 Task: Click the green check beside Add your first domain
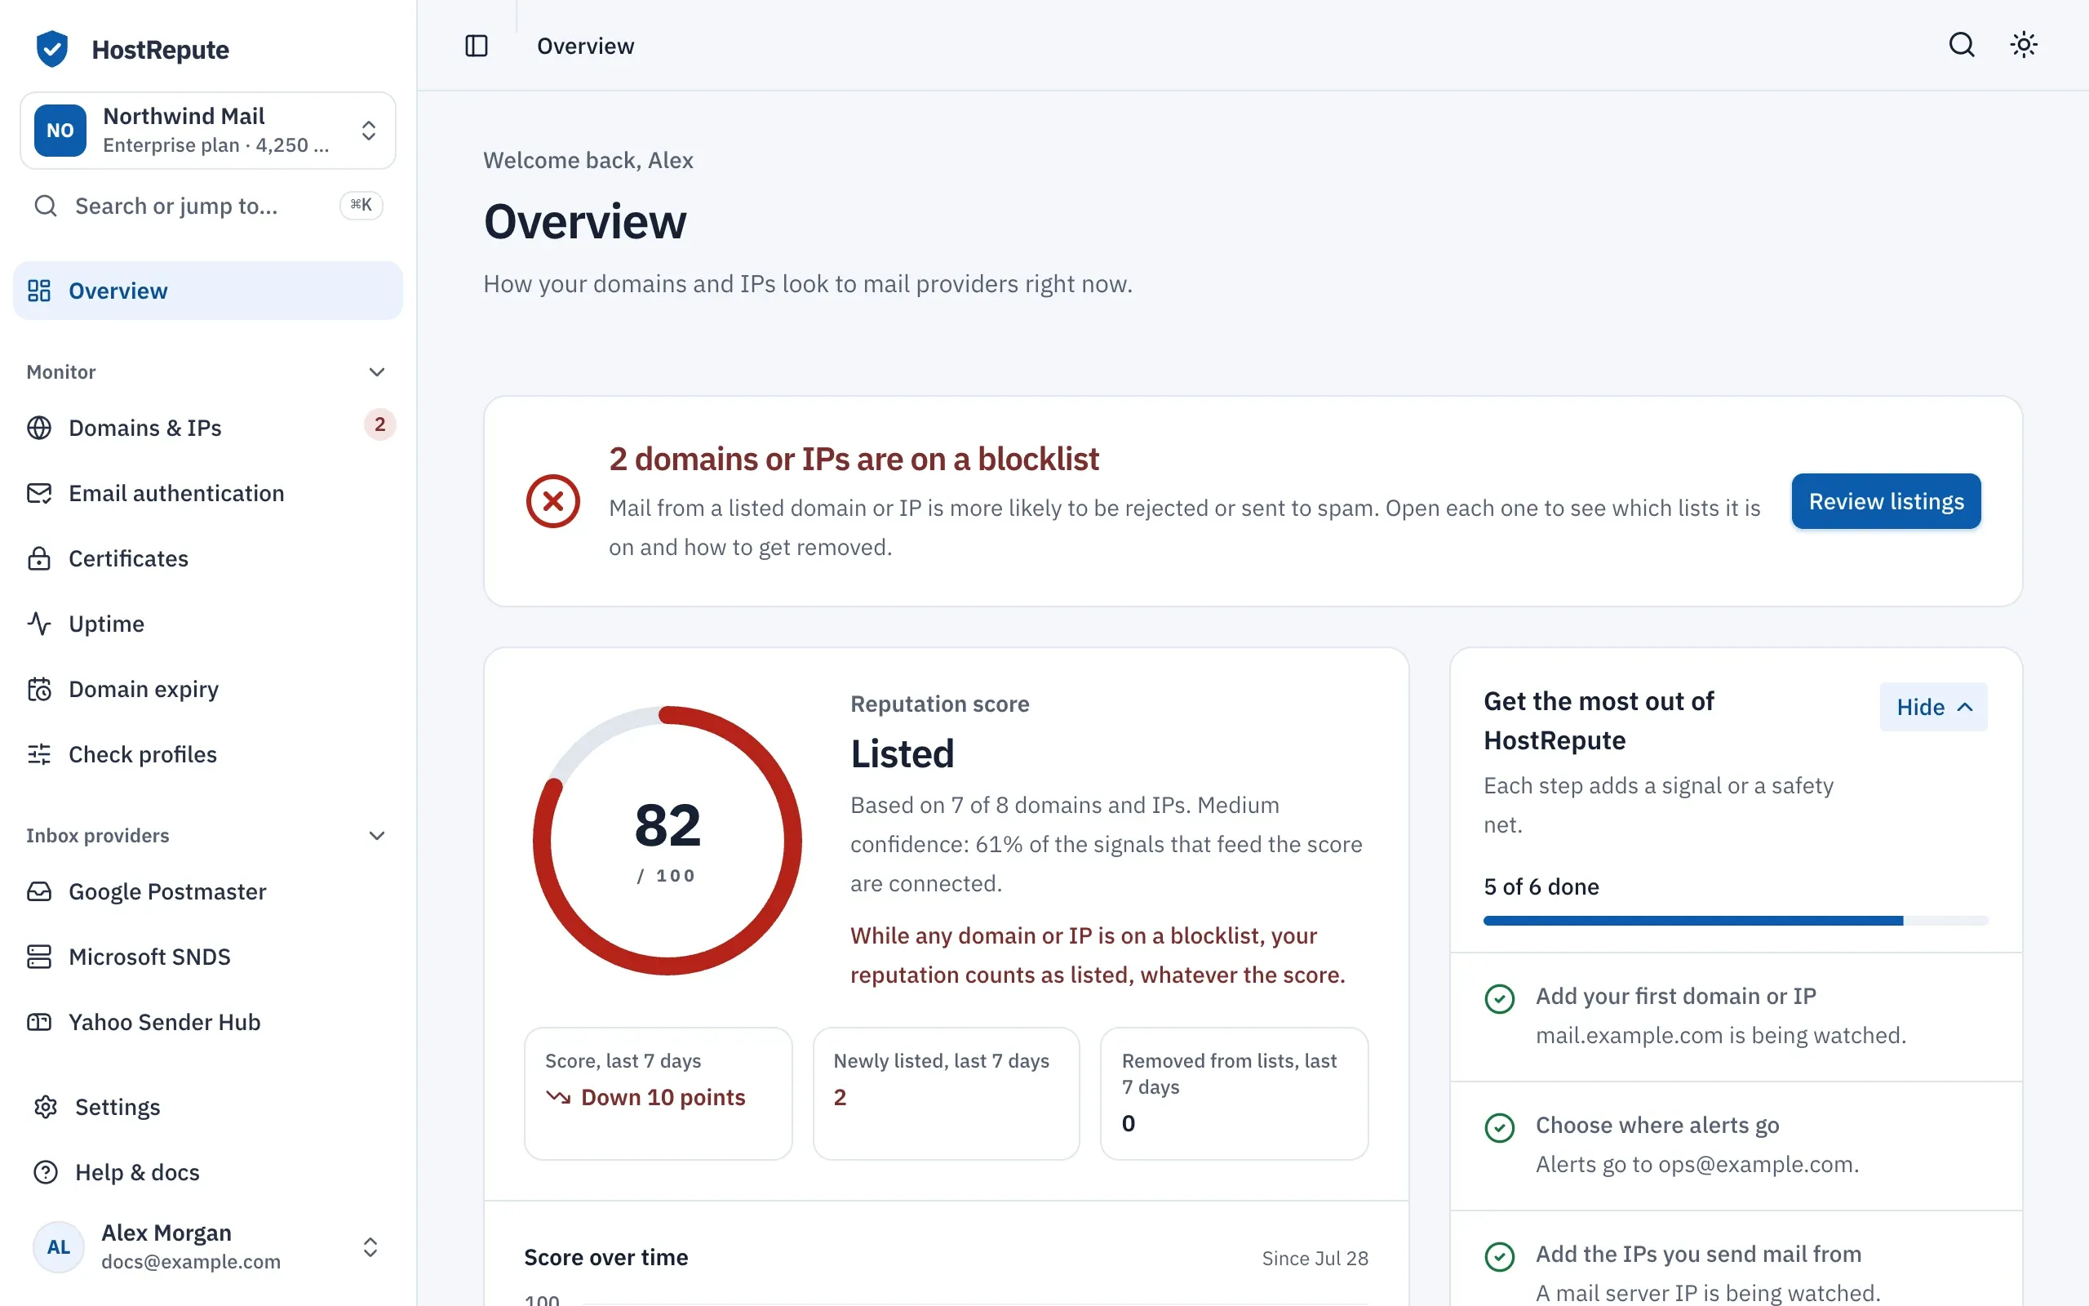point(1499,998)
